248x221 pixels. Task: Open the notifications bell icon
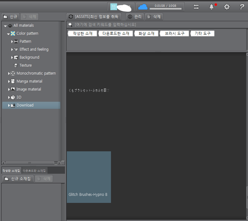click(x=212, y=7)
